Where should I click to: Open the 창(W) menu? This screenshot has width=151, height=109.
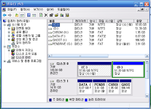tap(50, 9)
